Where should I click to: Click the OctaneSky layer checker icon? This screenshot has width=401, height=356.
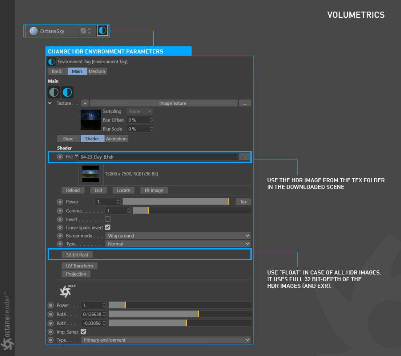[x=83, y=31]
